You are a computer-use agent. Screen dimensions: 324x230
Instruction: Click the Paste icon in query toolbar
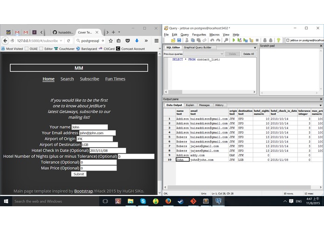tap(199, 40)
